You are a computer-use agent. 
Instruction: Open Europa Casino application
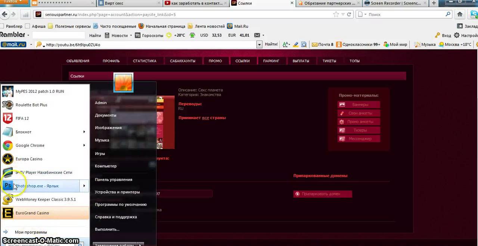44,159
